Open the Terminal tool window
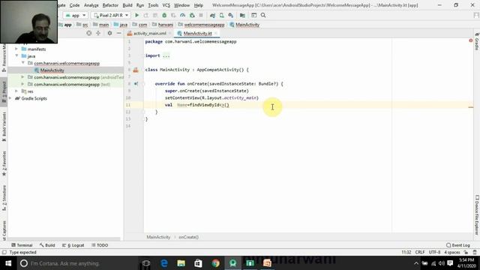Viewport: 480px width, 270px height. click(x=22, y=245)
